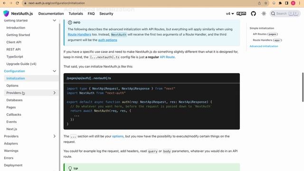Follow the API Route link

coord(167,57)
